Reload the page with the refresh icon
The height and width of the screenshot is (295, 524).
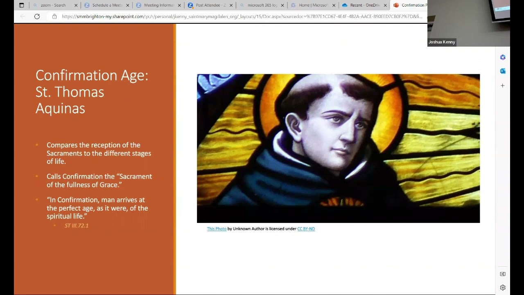[37, 16]
